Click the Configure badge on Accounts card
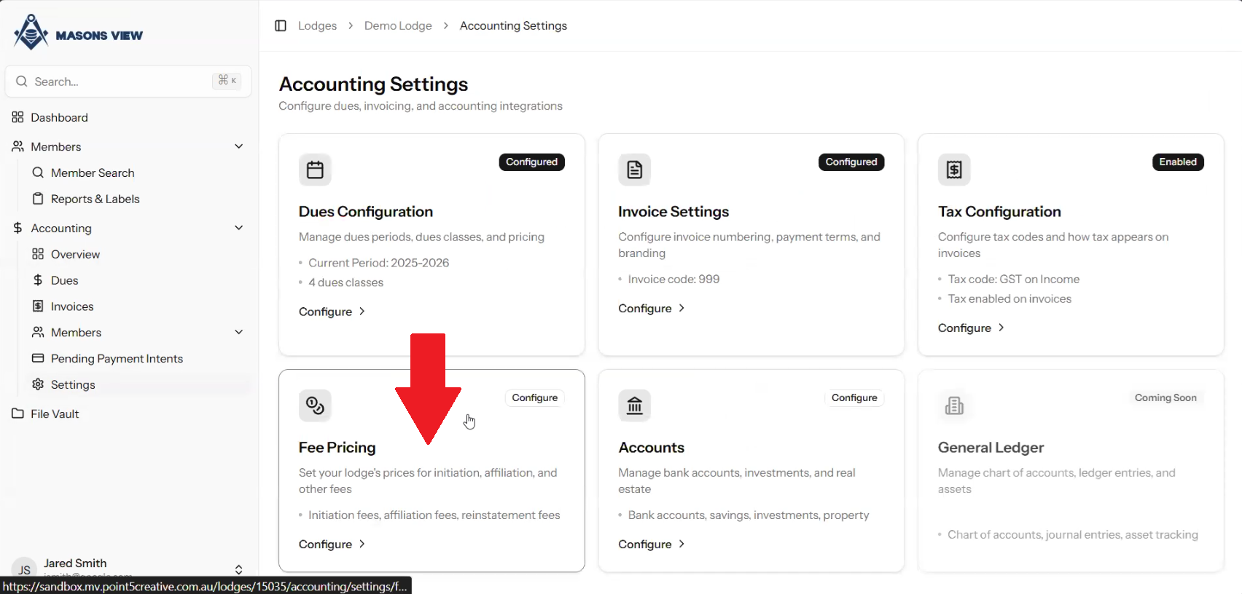This screenshot has width=1242, height=594. click(854, 397)
